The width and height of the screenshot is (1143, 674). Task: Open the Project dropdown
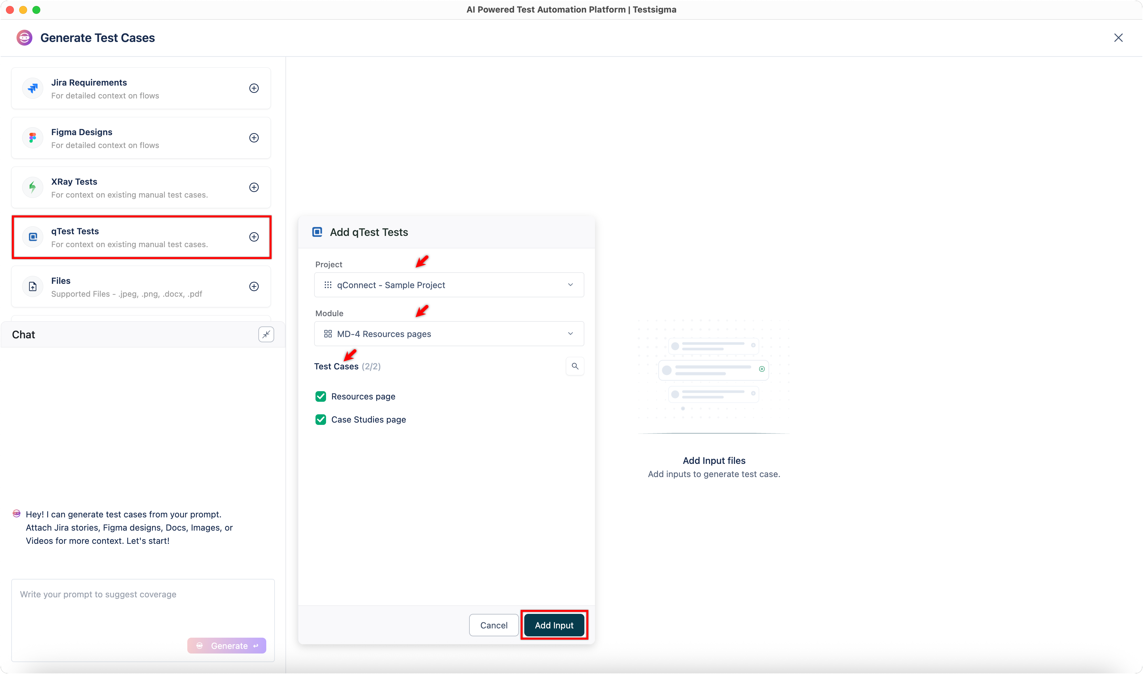tap(449, 285)
